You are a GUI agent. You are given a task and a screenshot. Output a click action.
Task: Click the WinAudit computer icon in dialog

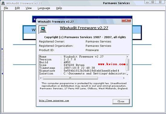43,30
